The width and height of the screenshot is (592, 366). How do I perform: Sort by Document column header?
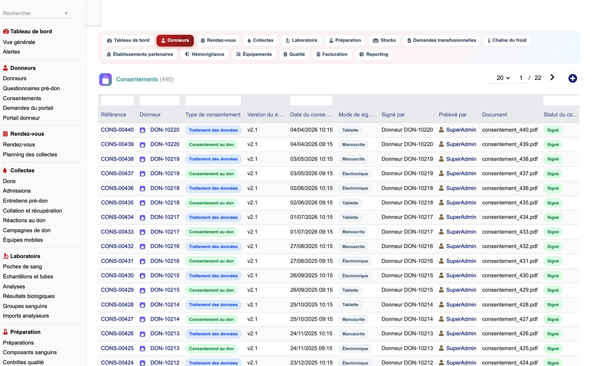[x=494, y=115]
